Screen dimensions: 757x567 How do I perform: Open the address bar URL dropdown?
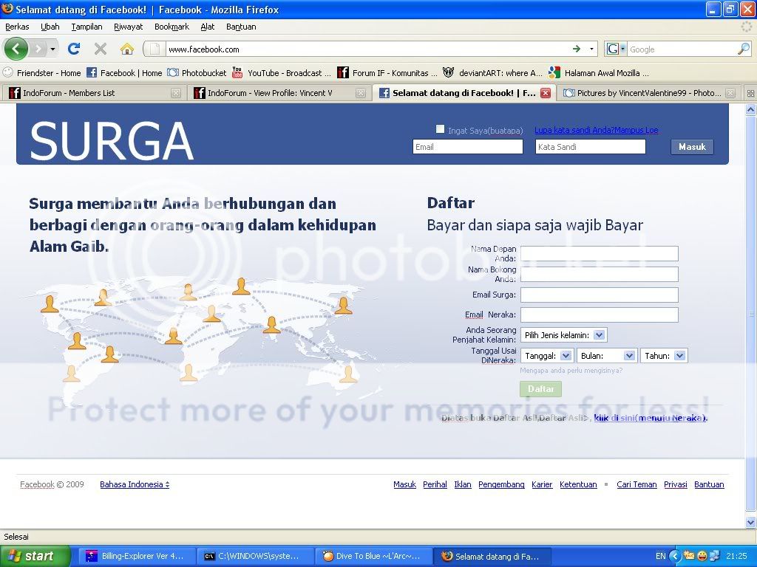[x=591, y=49]
